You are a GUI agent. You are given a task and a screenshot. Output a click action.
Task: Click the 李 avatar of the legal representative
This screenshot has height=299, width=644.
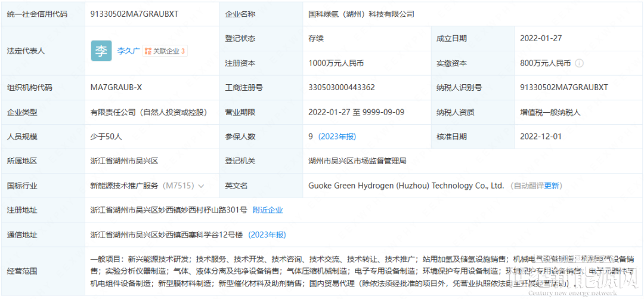101,51
